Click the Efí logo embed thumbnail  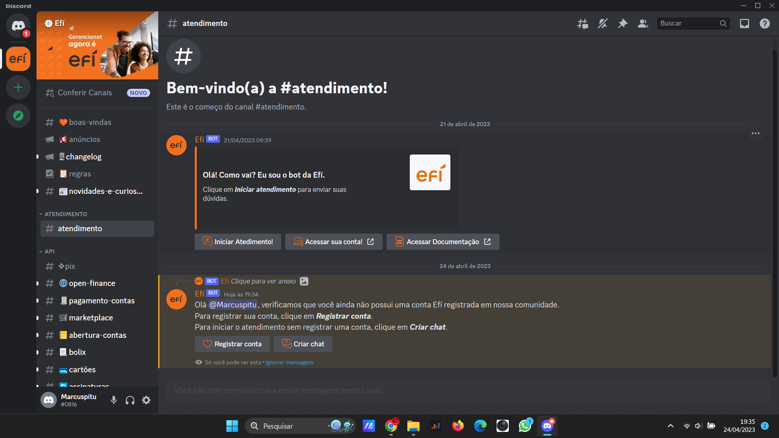[x=430, y=172]
